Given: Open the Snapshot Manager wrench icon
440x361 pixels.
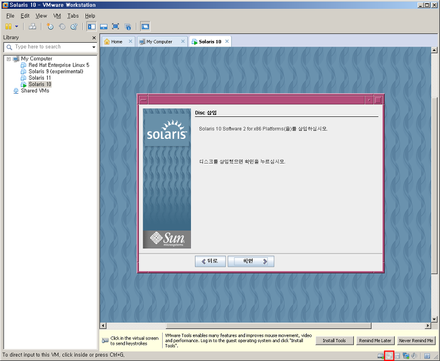Looking at the screenshot, I should point(74,26).
